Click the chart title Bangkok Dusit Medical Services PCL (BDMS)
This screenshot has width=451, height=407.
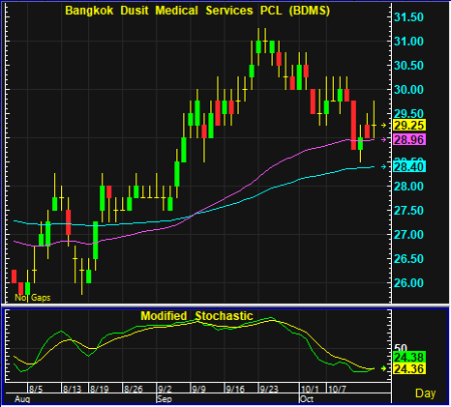(x=197, y=11)
